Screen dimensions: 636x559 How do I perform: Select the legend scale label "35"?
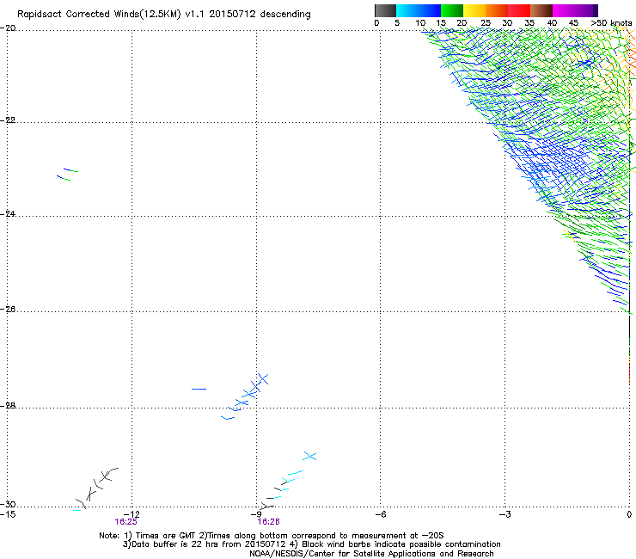point(529,23)
